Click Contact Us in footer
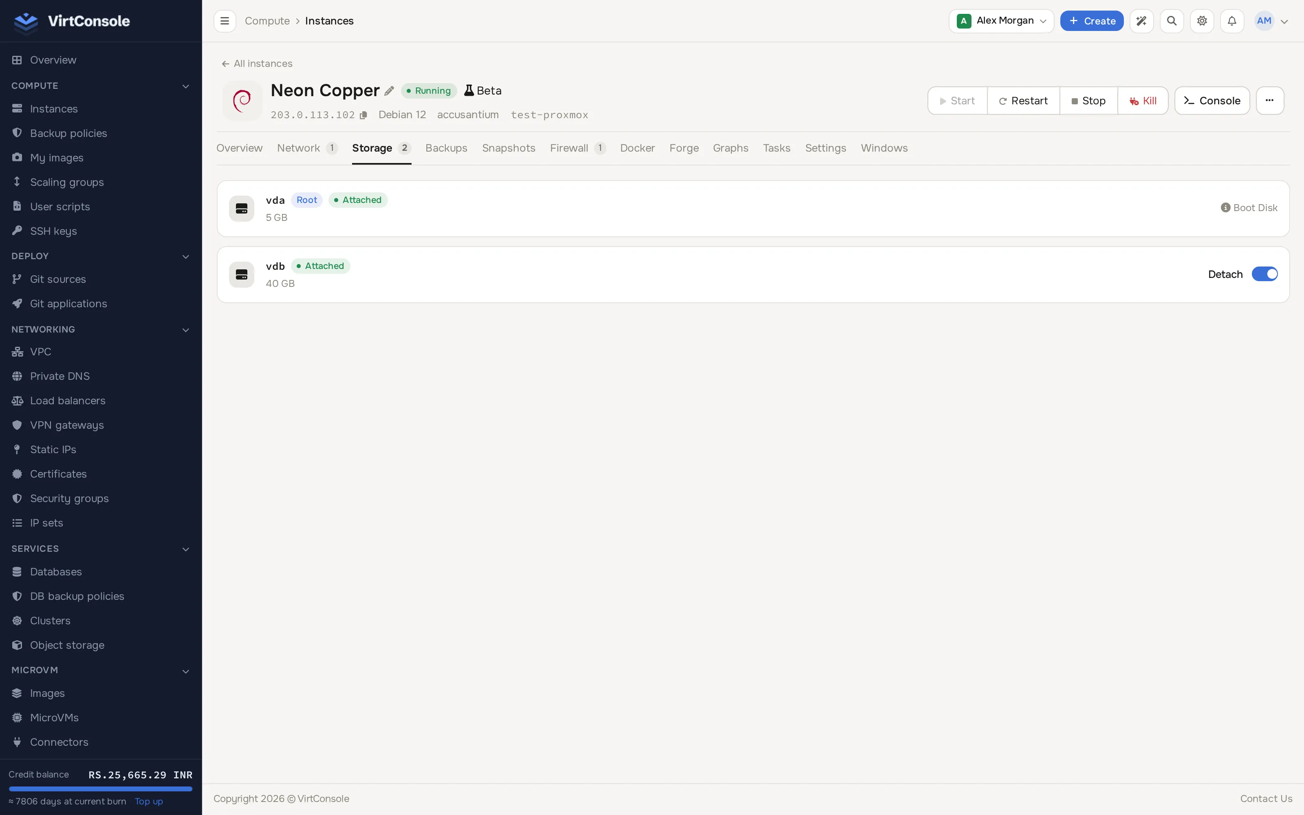Image resolution: width=1304 pixels, height=815 pixels. pyautogui.click(x=1266, y=799)
